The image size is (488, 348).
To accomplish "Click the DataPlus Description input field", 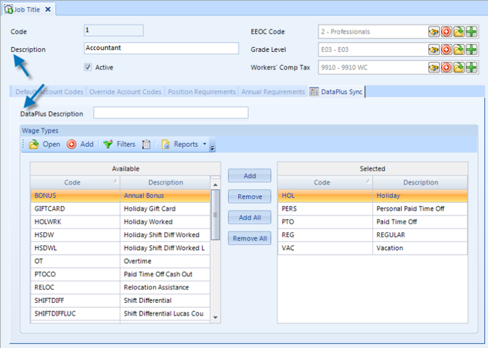I will tap(170, 113).
